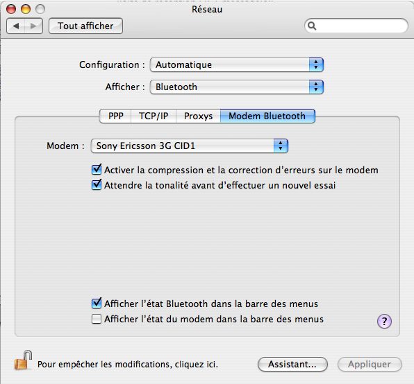The width and height of the screenshot is (414, 384).
Task: Enable Afficher l'état du modem checkbox
Action: (x=97, y=319)
